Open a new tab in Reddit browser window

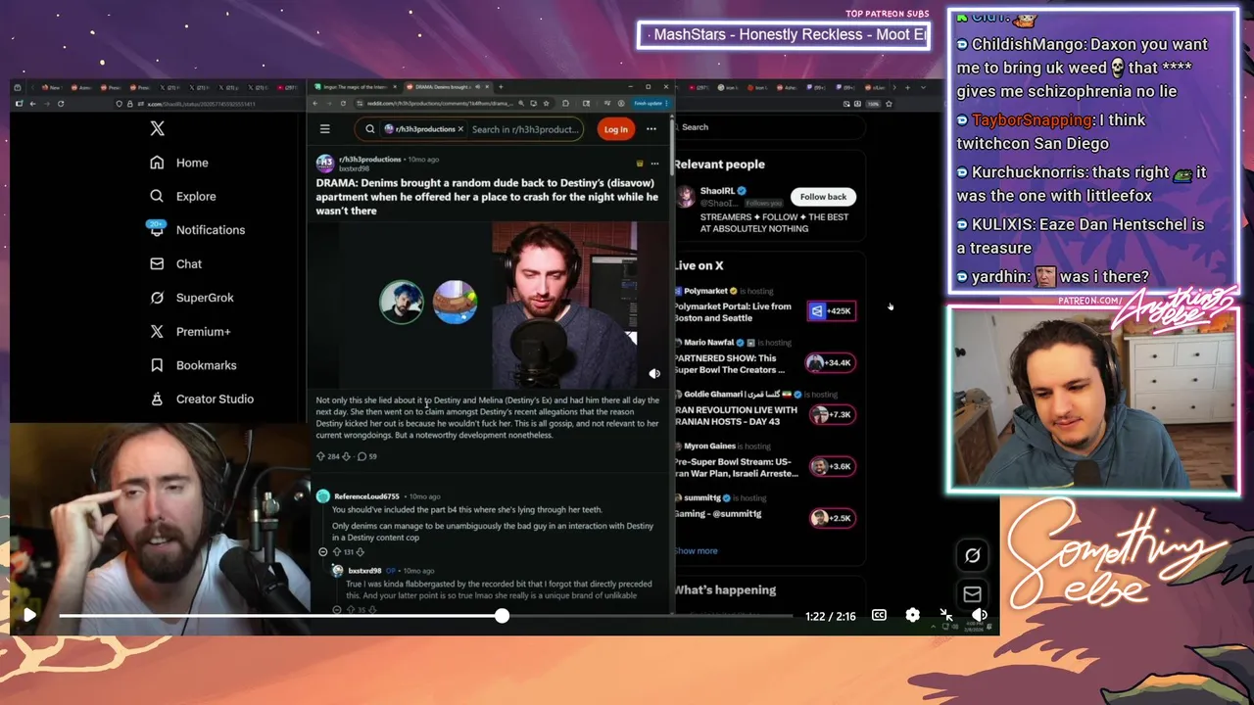pyautogui.click(x=501, y=87)
